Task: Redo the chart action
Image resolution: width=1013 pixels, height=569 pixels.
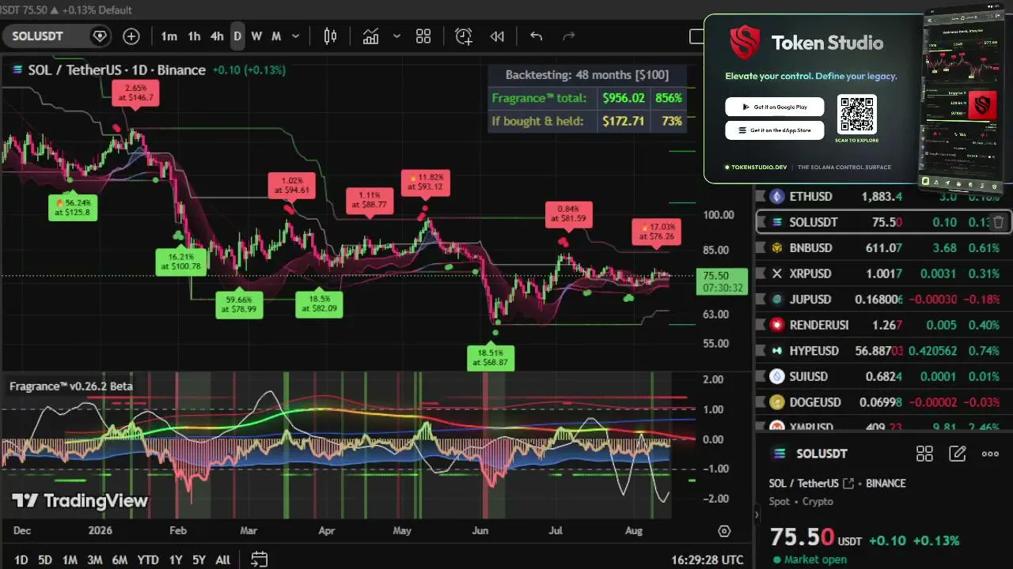Action: (x=568, y=36)
